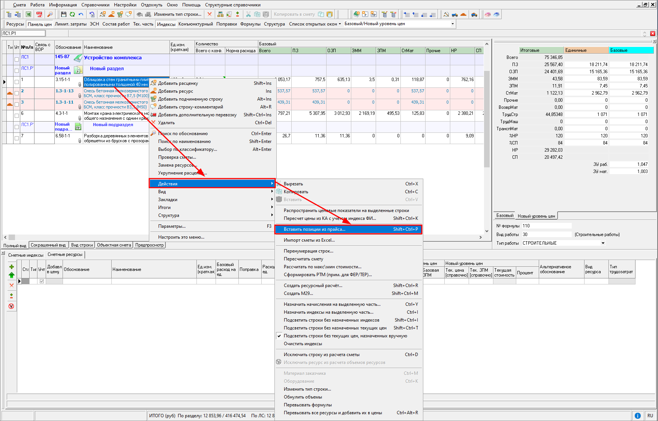Screen dimensions: 658x421
Task: Click the 'Индексы' toolbar button
Action: tap(166, 24)
